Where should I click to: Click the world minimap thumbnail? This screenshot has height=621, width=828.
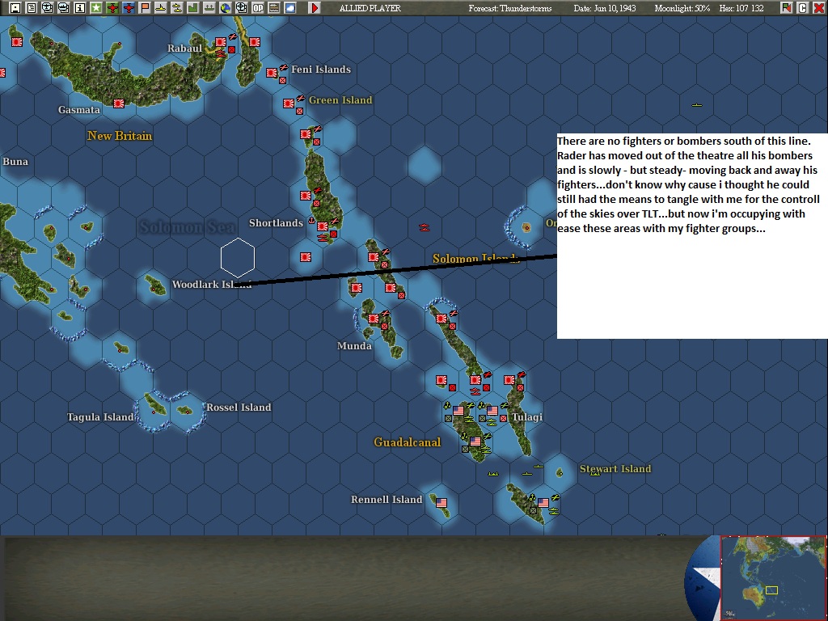click(x=773, y=577)
